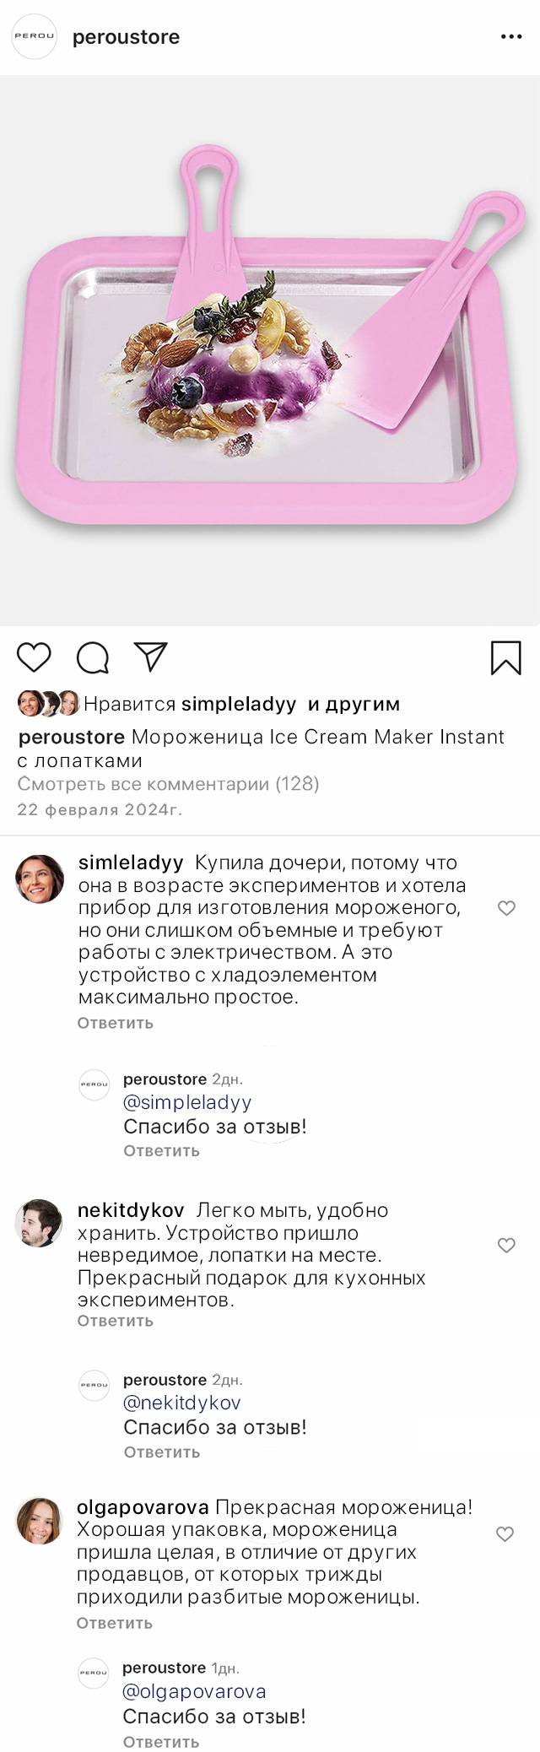Open the three-dot post options menu
The height and width of the screenshot is (1752, 540).
(x=511, y=37)
